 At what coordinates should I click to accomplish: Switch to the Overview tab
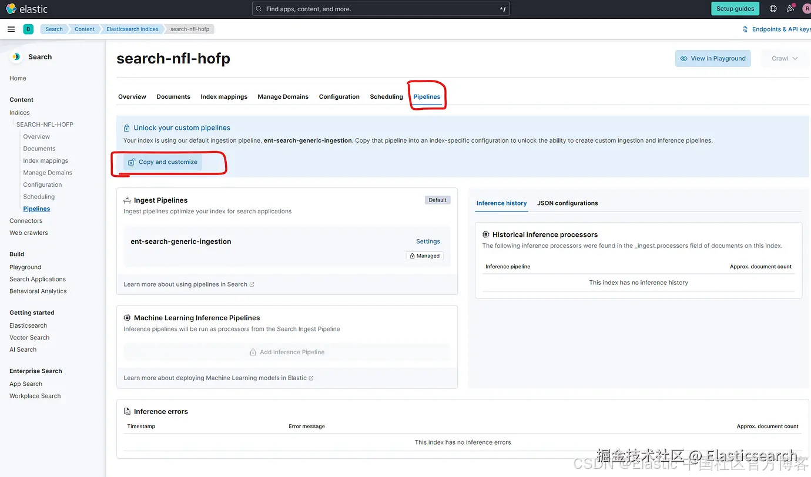tap(132, 97)
